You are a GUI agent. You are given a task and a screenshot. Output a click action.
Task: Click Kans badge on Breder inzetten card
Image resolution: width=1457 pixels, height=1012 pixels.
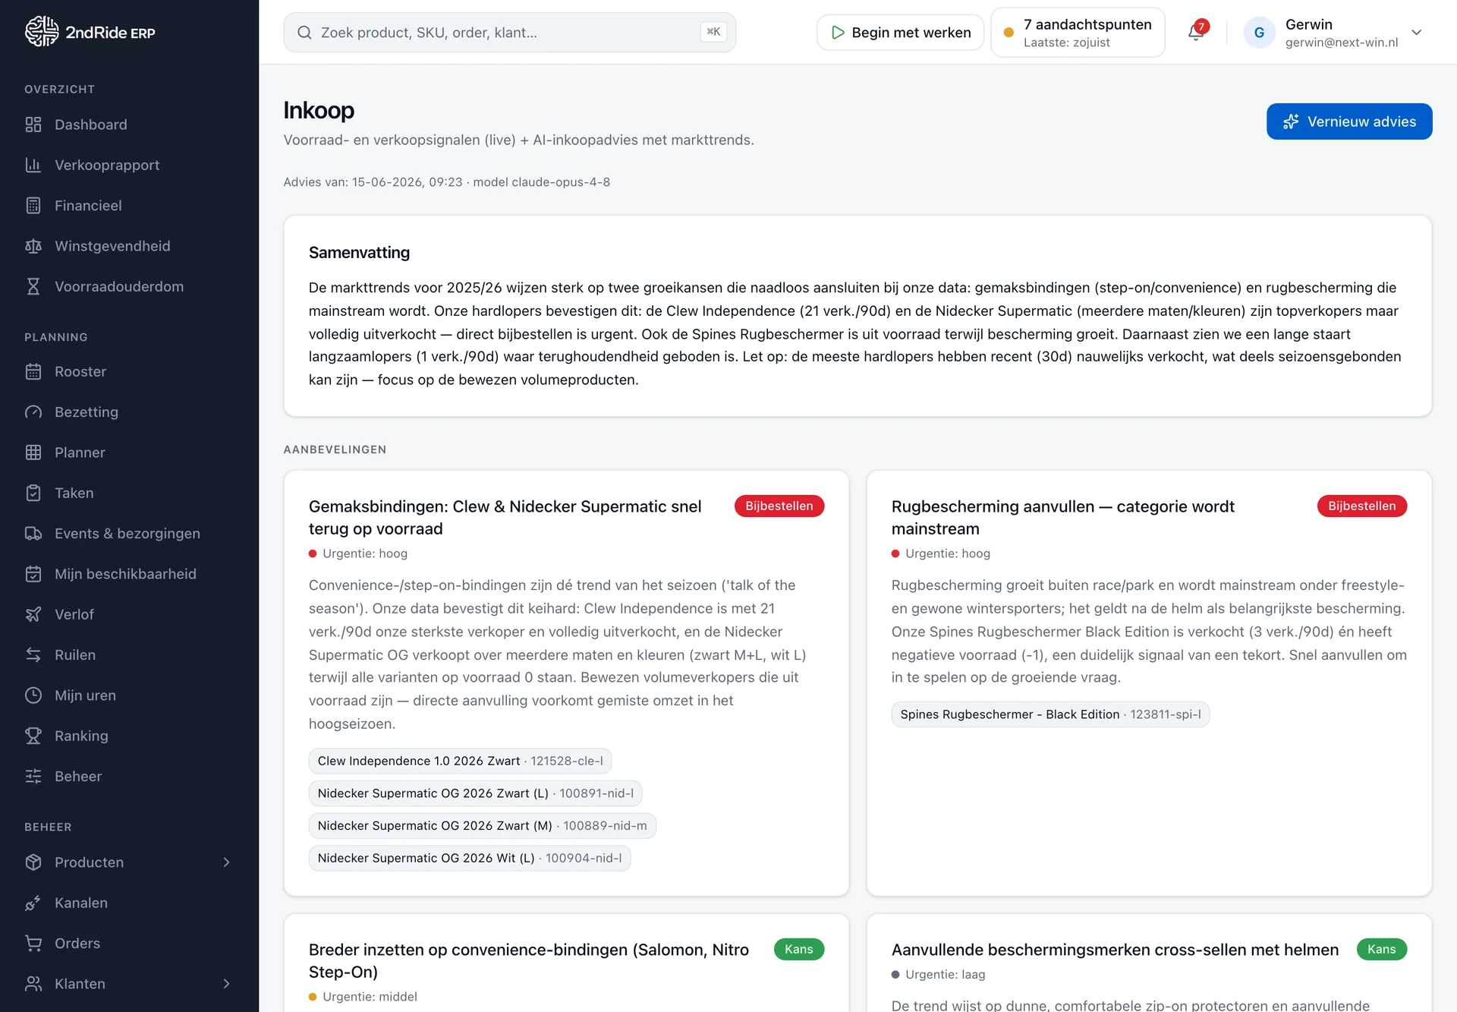click(799, 950)
